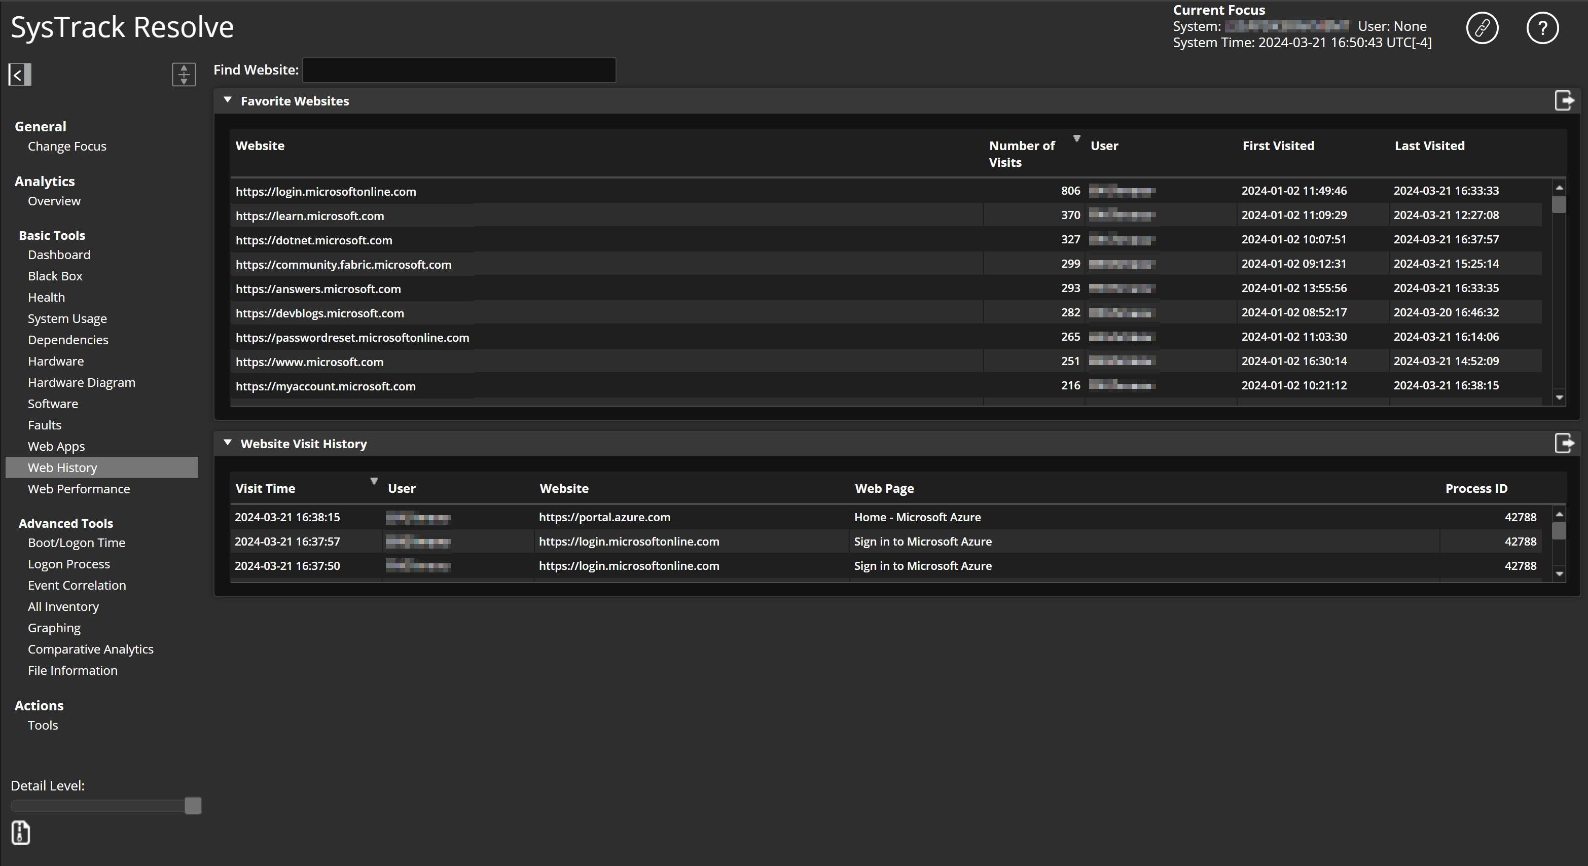The image size is (1588, 866).
Task: Select https://myaccount.microsoft.com row
Action: point(886,386)
